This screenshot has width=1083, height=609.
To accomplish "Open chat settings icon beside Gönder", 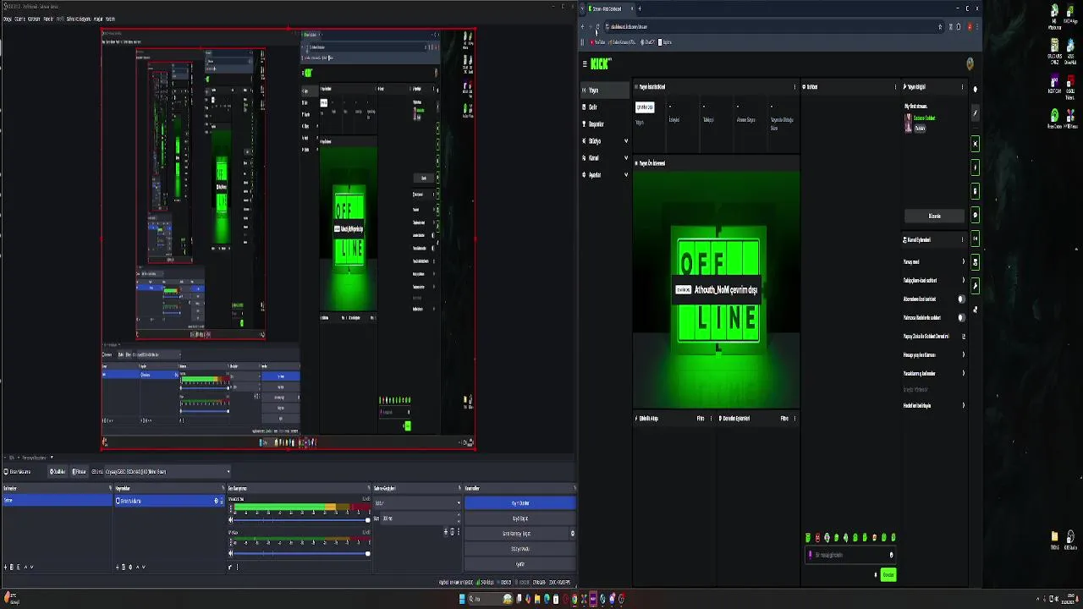I will tap(876, 575).
